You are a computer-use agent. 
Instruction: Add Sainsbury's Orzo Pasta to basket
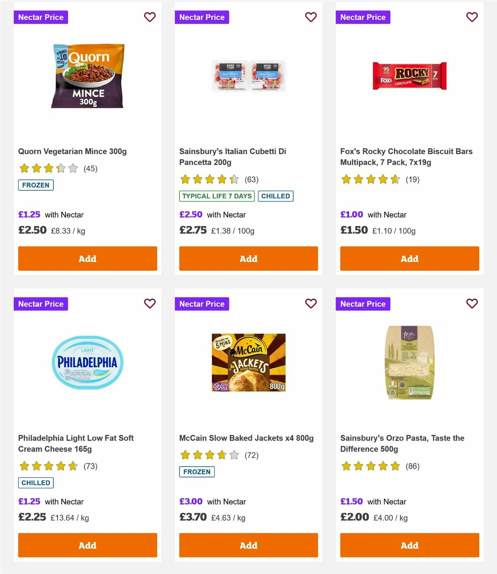click(409, 545)
